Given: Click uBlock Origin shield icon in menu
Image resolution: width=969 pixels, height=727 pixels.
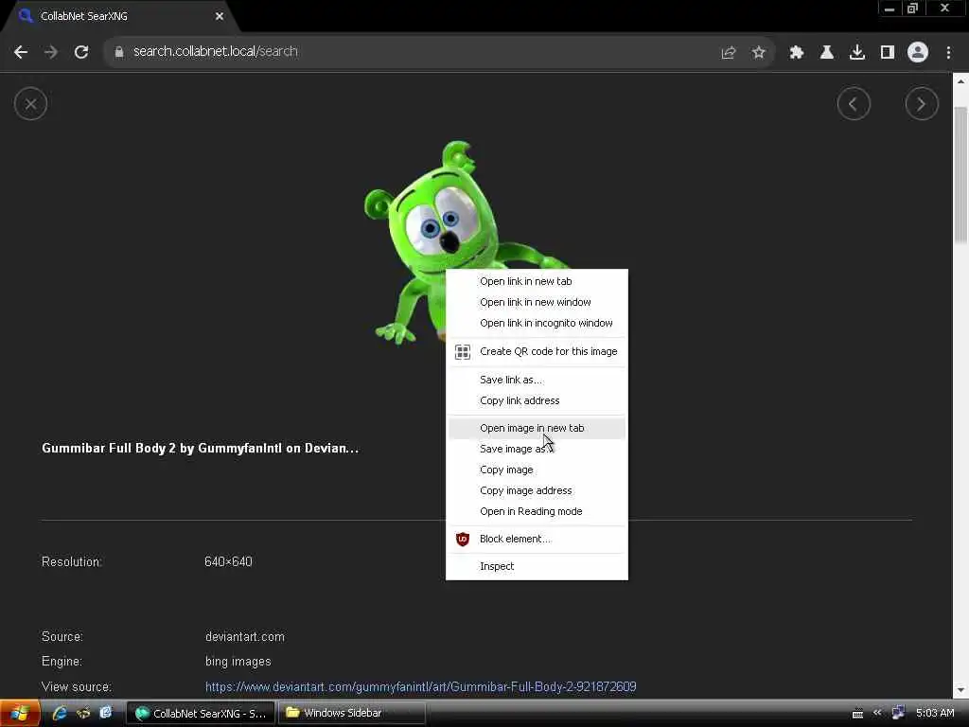Looking at the screenshot, I should (x=462, y=539).
